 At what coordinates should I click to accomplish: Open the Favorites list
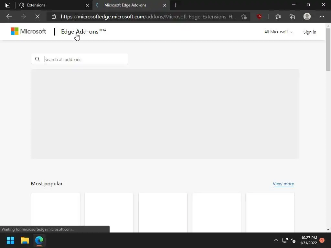[x=278, y=16]
